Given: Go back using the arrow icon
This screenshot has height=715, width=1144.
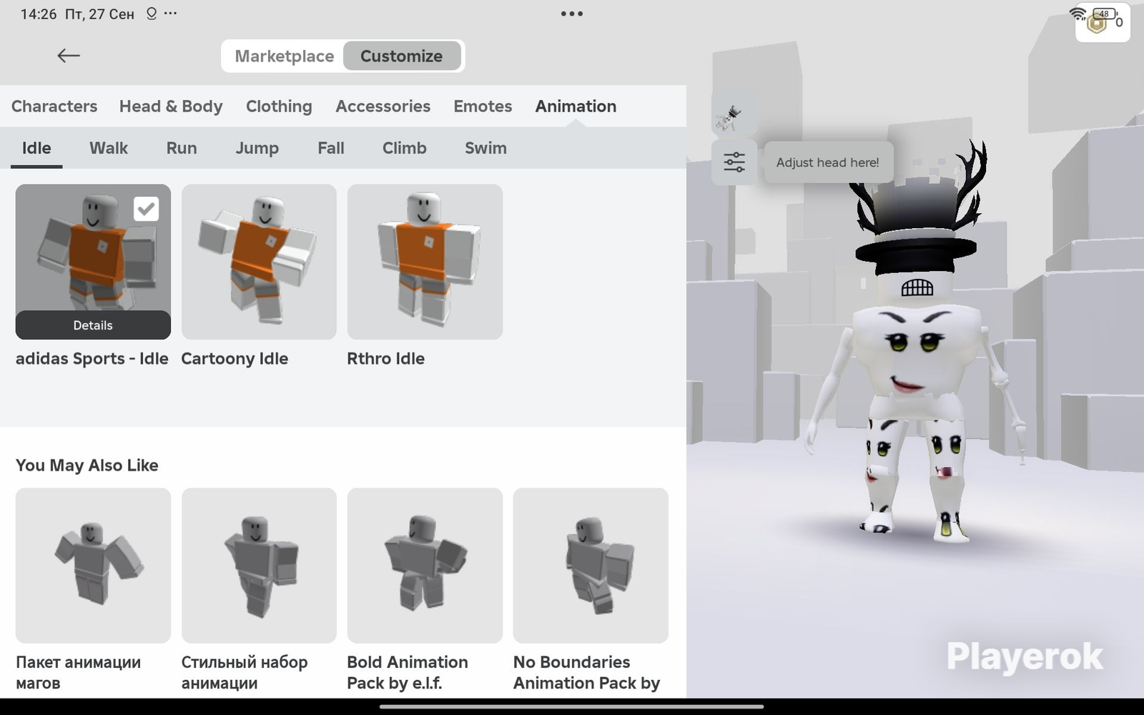Looking at the screenshot, I should [x=69, y=56].
